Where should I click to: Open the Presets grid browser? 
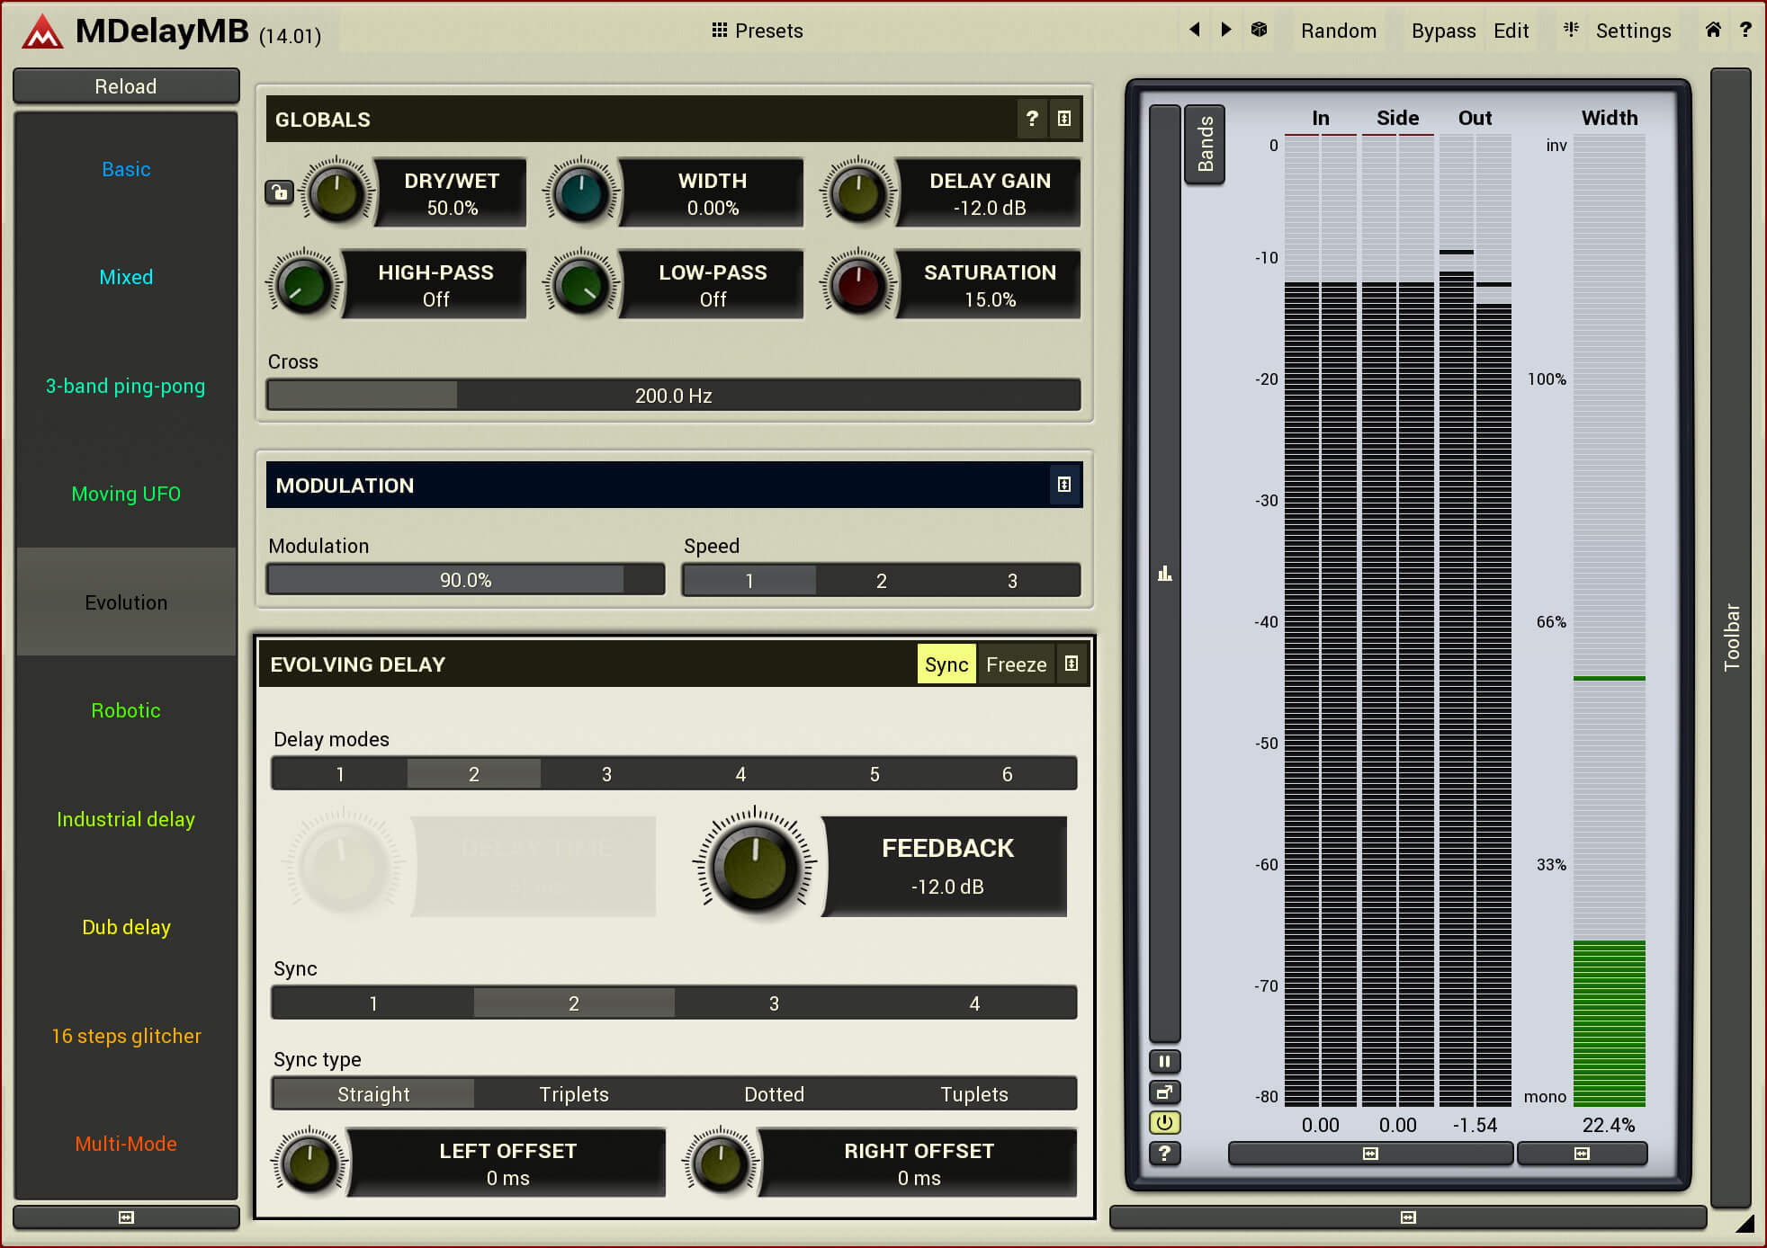(719, 31)
